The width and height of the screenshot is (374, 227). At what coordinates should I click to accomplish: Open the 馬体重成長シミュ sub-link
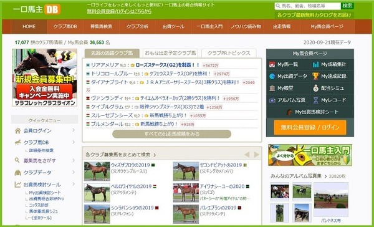click(44, 211)
